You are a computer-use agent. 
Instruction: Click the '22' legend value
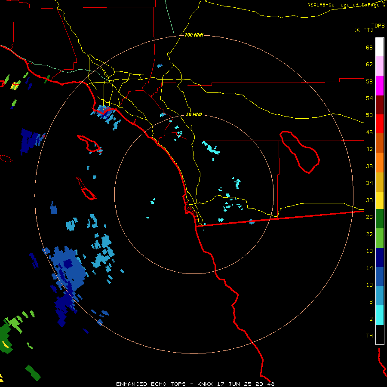(369, 234)
